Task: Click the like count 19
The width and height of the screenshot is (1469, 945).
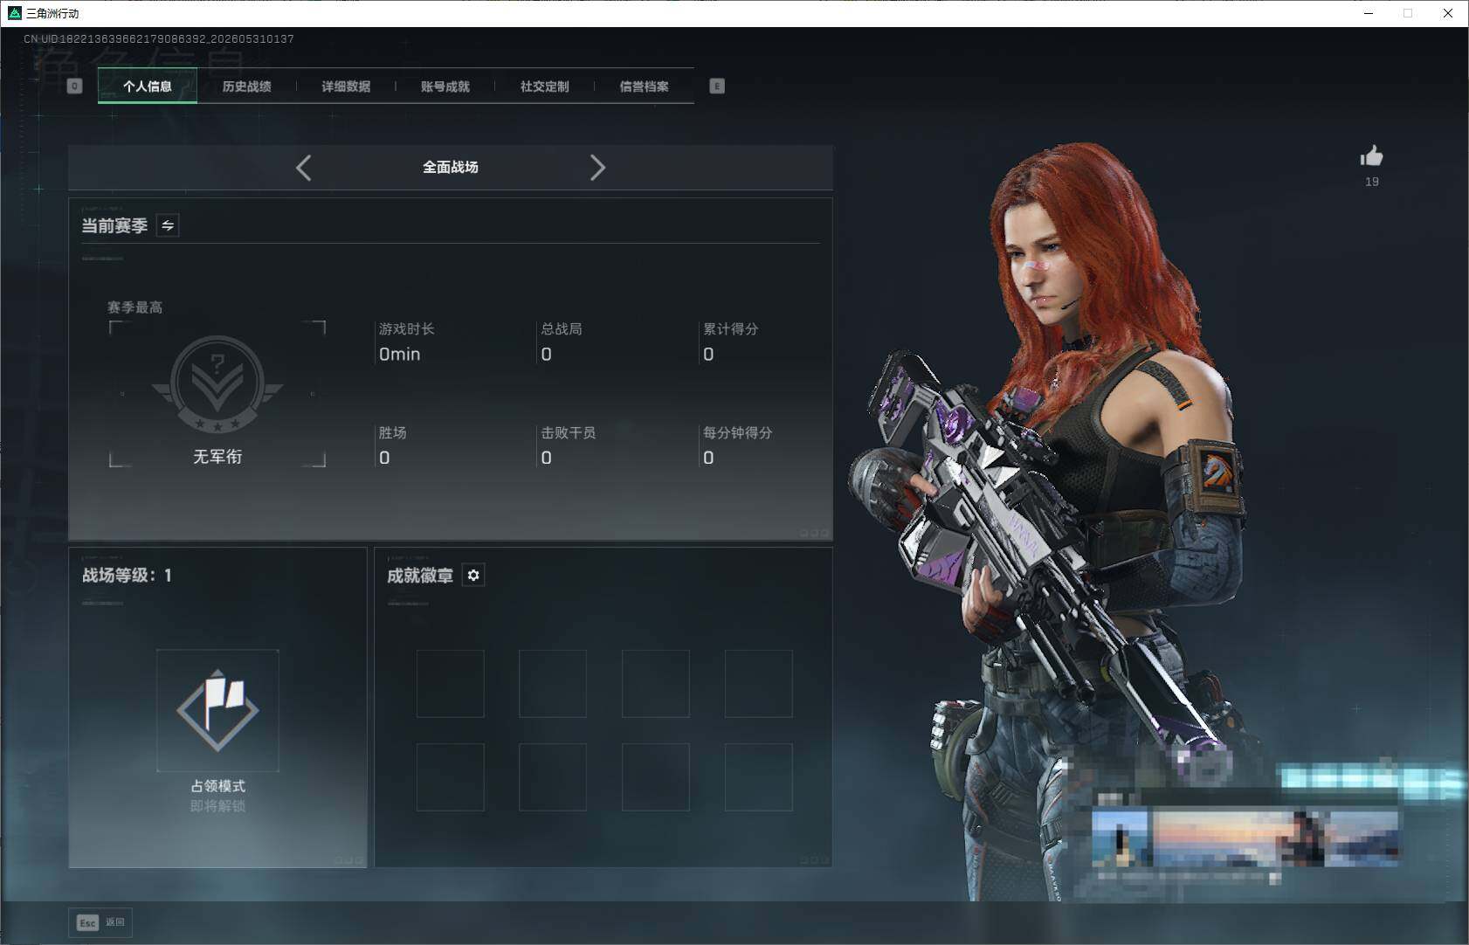Action: click(x=1372, y=182)
